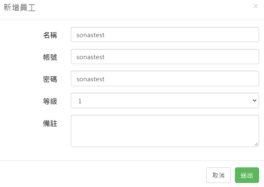The height and width of the screenshot is (187, 264).
Task: Click the 等級 dropdown arrow chevron
Action: 254,100
